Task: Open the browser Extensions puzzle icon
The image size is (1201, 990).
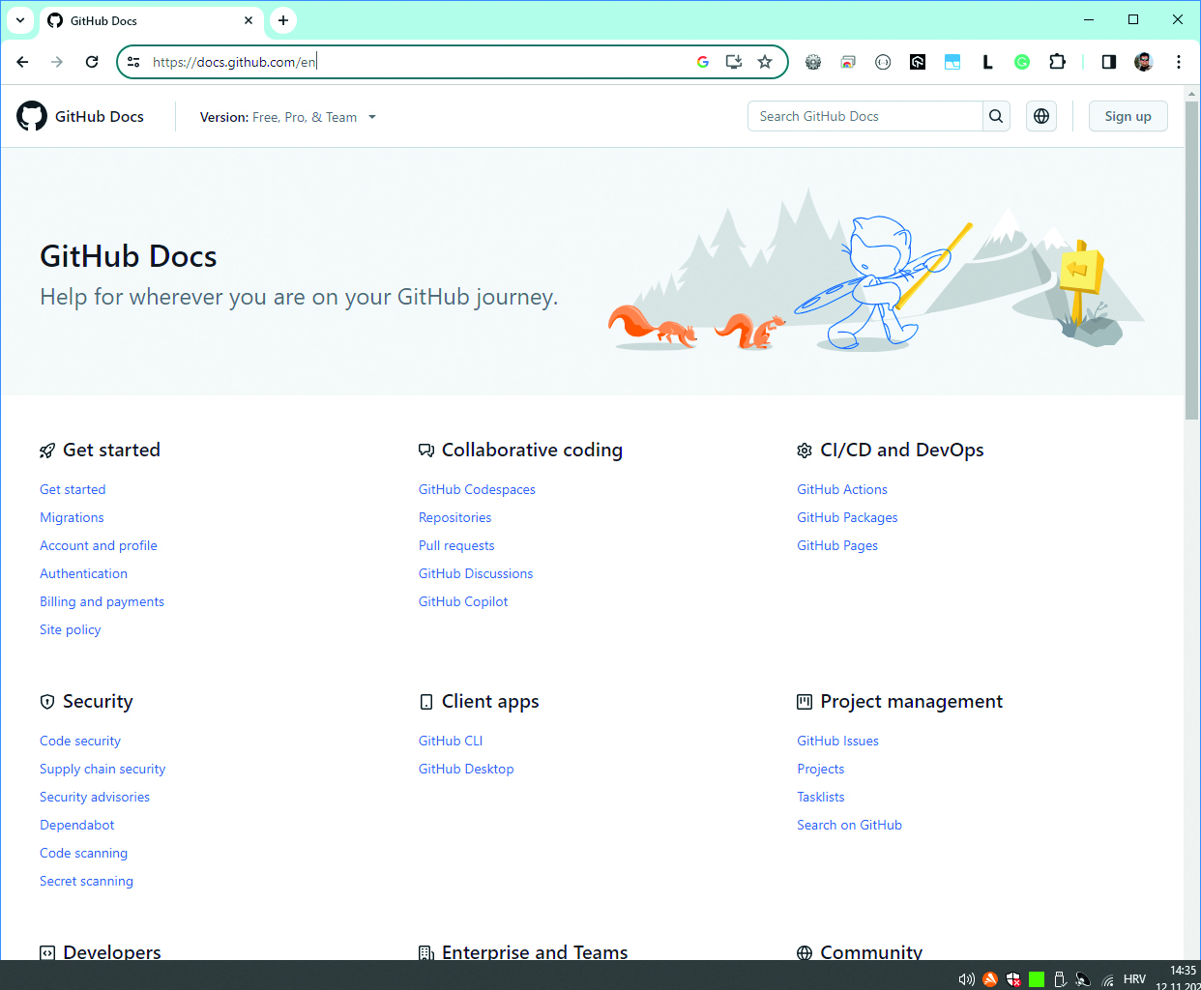Action: (1058, 62)
